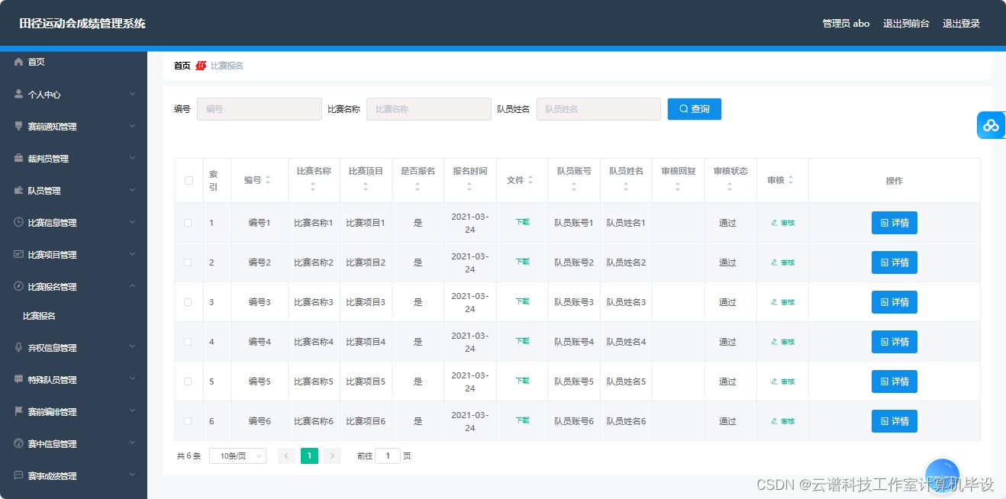This screenshot has width=1006, height=499.
Task: Click the home icon beside 首页
Action: click(x=18, y=62)
